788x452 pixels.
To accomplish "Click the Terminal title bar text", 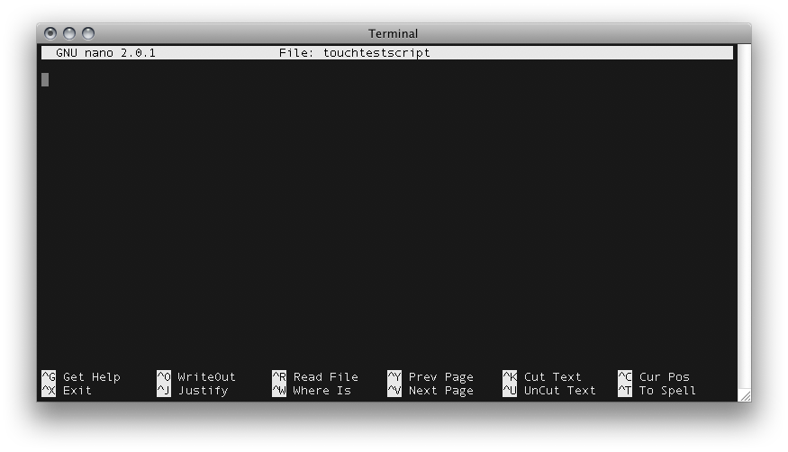I will coord(393,33).
